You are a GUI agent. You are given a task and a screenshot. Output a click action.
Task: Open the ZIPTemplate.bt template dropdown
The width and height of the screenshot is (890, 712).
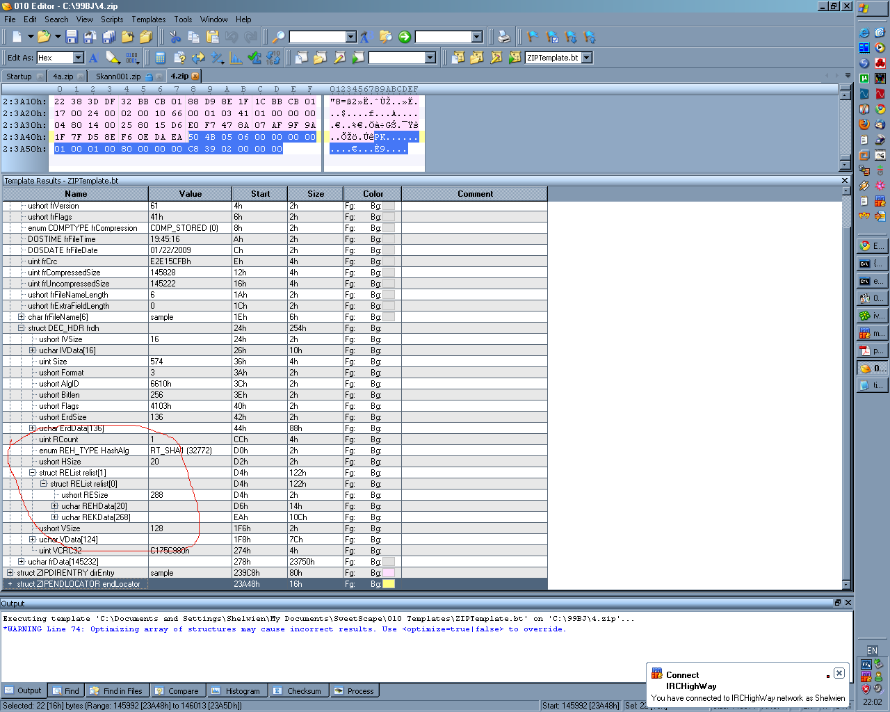pos(587,58)
